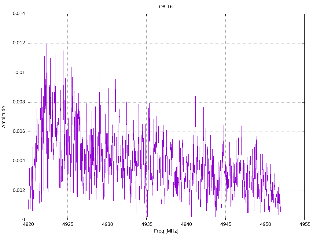Click the 4945 x-axis tick label
This screenshot has width=313, height=235.
point(226,224)
